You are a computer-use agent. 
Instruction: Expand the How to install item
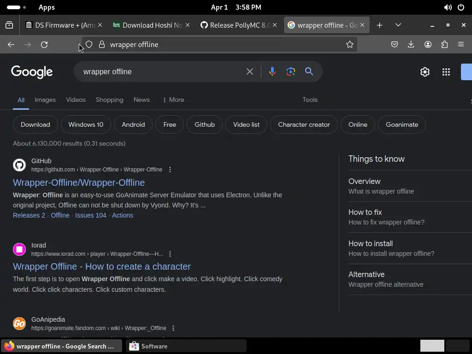tap(410, 248)
